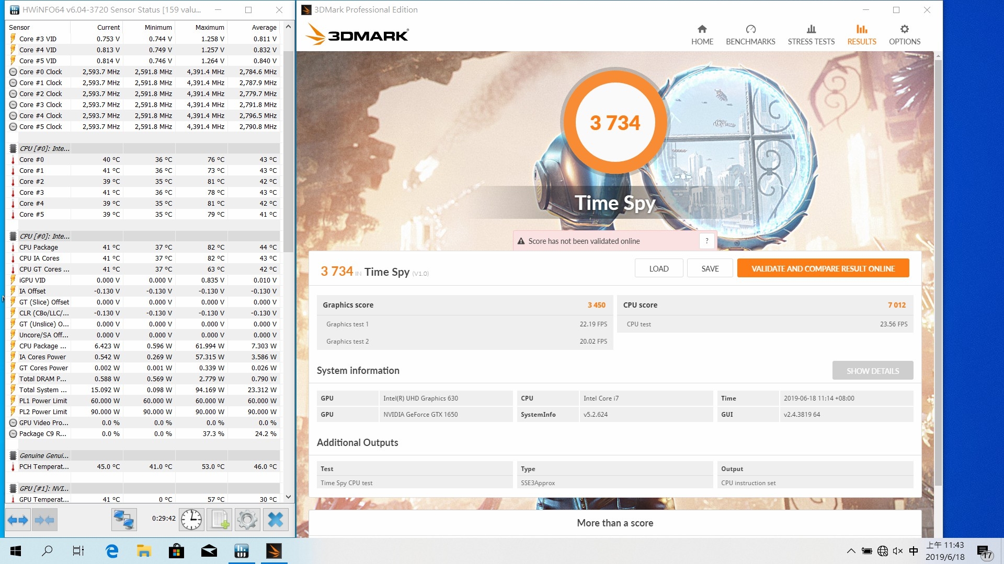
Task: Click network globe tray icon
Action: 883,551
